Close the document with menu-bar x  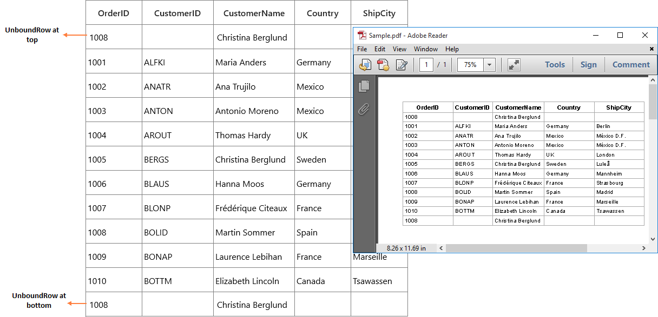[x=652, y=49]
